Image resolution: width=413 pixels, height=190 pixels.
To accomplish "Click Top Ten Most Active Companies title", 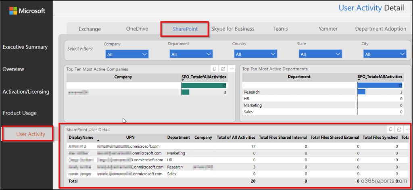I will pyautogui.click(x=97, y=69).
